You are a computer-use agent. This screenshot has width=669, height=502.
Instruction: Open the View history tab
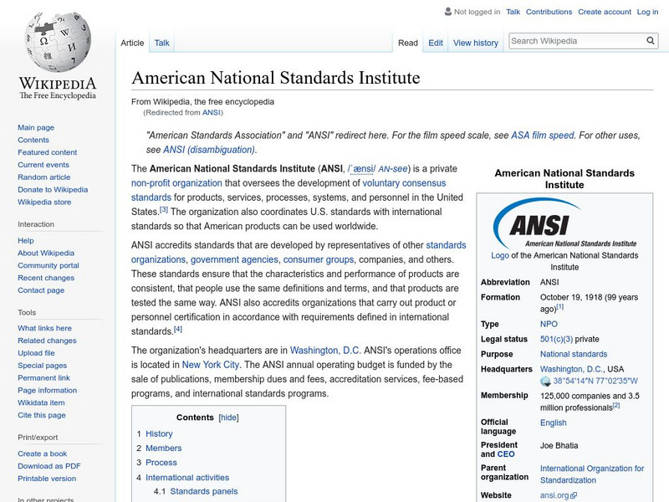click(476, 43)
